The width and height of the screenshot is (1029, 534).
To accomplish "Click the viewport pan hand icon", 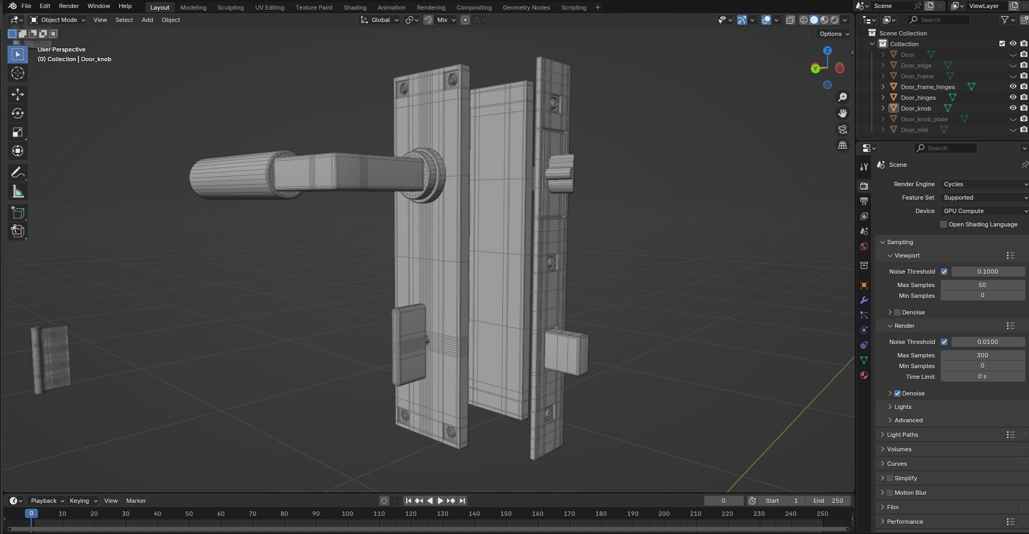I will 843,113.
